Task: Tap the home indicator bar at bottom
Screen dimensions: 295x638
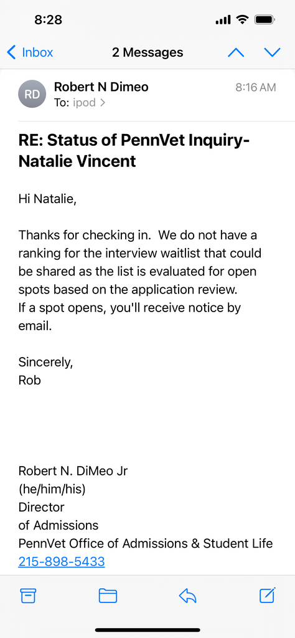Action: (x=147, y=630)
